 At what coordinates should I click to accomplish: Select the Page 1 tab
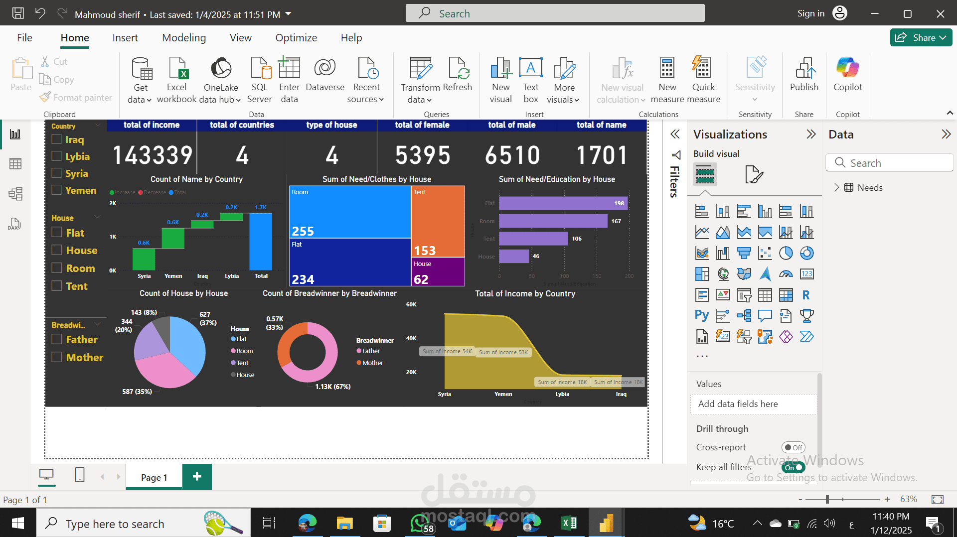pyautogui.click(x=154, y=477)
